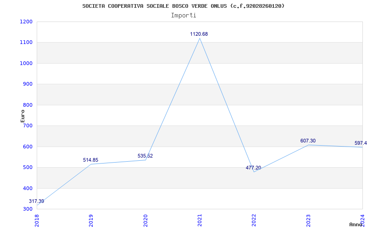Click the 1200 y-axis tick label

26,22
